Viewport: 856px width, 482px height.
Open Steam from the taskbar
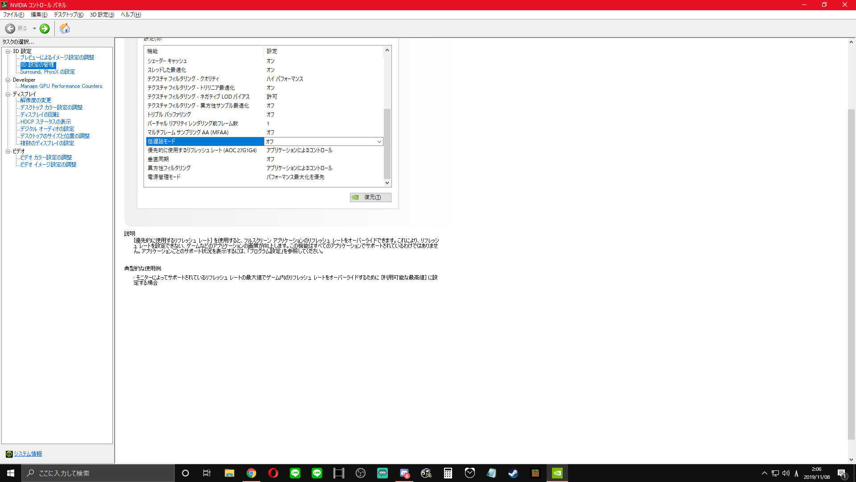[513, 473]
